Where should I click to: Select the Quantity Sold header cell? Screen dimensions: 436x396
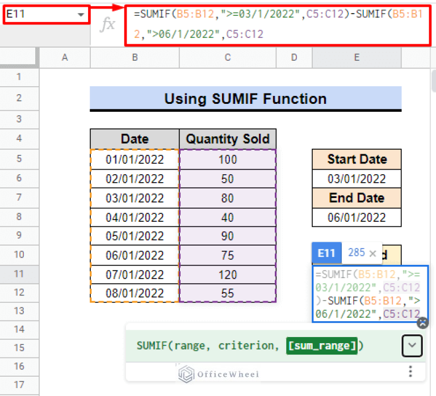(228, 139)
